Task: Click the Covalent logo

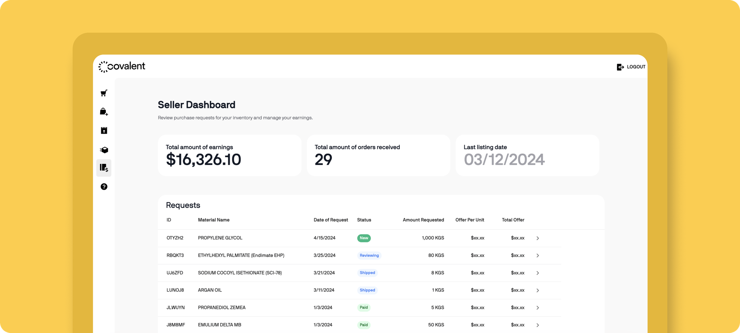Action: (122, 67)
